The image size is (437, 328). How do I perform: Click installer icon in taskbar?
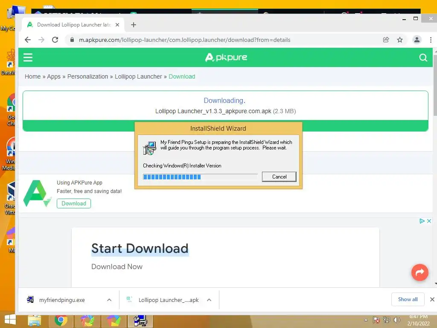coord(140,321)
